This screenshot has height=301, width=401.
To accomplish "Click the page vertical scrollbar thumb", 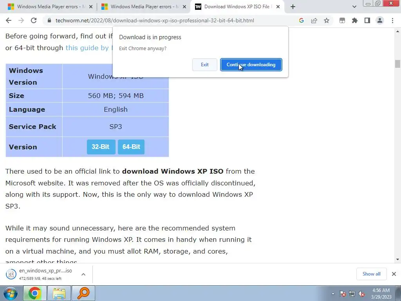I will point(397,64).
